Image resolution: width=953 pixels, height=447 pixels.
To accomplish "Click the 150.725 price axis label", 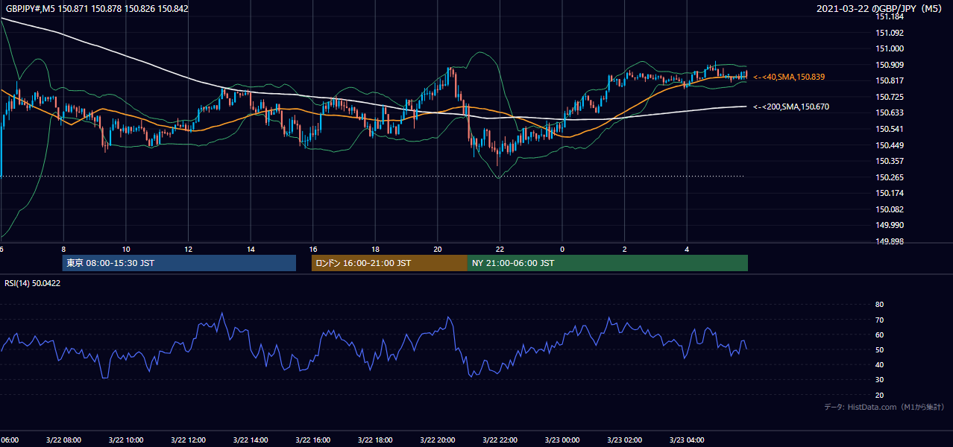I will (890, 97).
